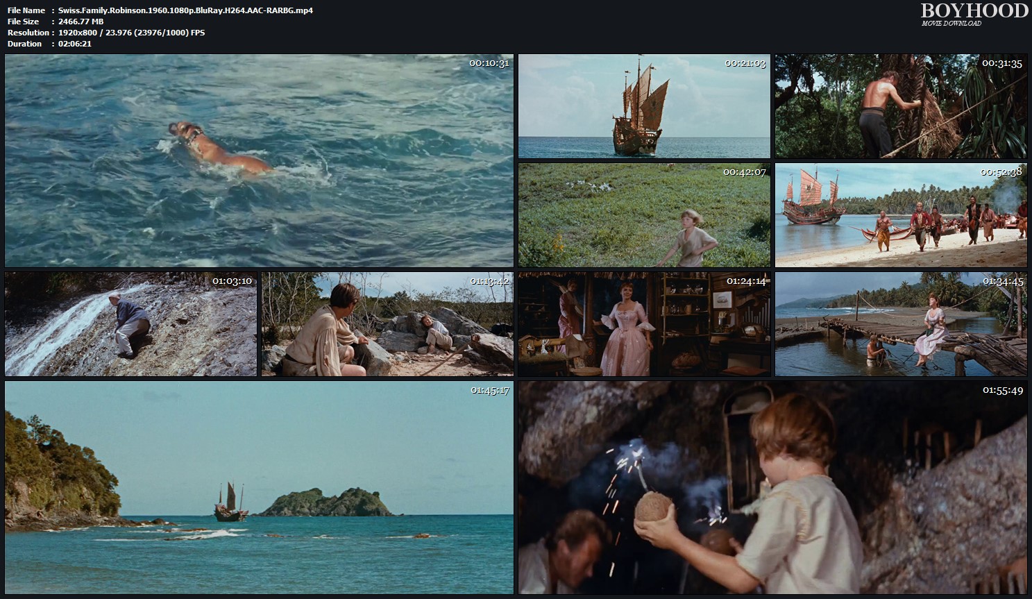Select the coconut bomb thumbnail at 01:55:49
Viewport: 1032px width, 599px height.
(x=772, y=487)
